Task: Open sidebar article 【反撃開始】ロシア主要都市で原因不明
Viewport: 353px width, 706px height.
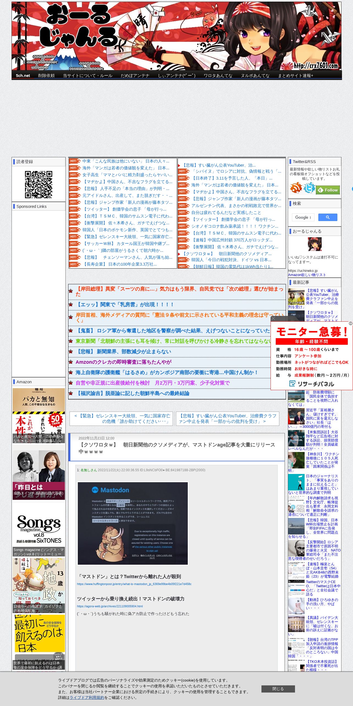Action: tap(314, 550)
